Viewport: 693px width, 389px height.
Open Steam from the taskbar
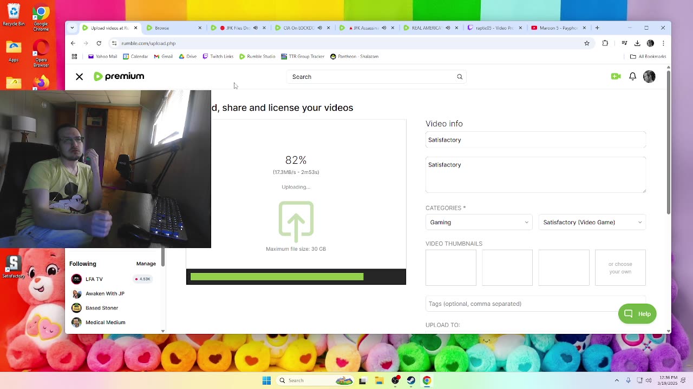(x=411, y=380)
